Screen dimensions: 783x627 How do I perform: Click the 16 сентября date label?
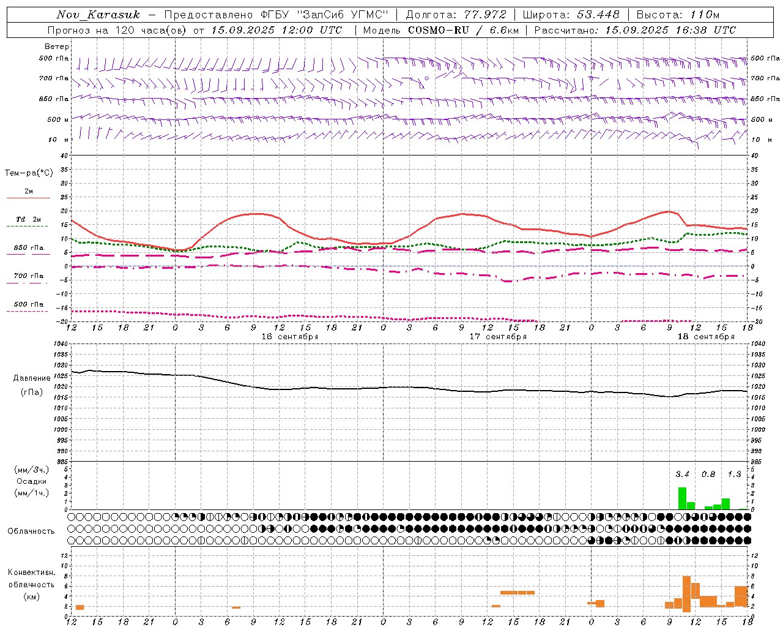click(x=290, y=337)
